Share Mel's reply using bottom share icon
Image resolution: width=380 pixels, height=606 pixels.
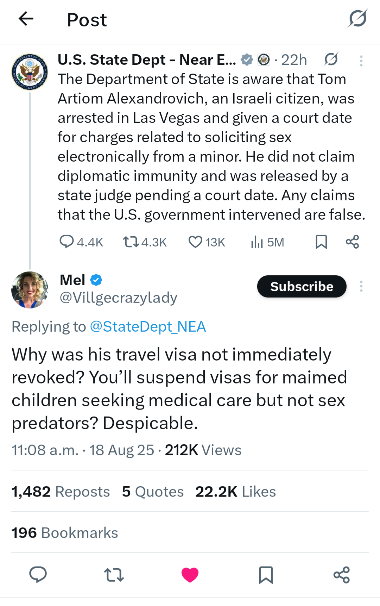point(342,575)
